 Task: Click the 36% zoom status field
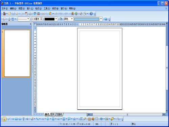tap(97, 124)
